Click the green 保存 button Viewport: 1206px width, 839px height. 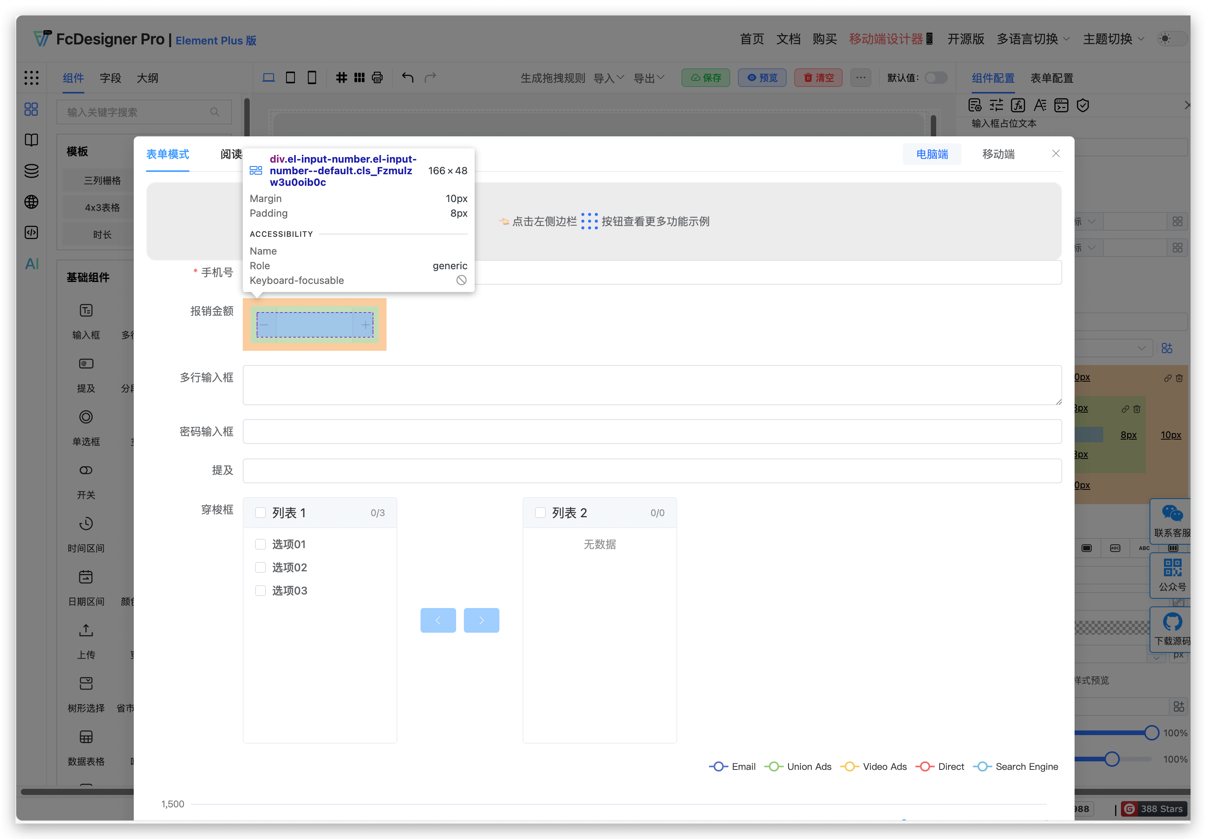(x=705, y=78)
